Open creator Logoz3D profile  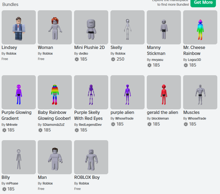coord(195,60)
